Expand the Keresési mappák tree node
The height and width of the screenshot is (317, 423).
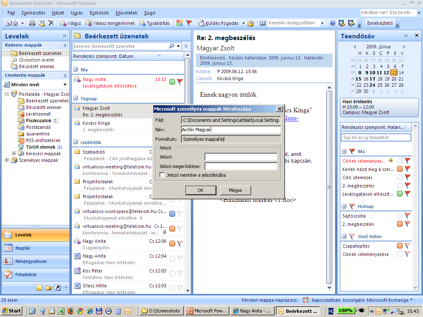[14, 154]
